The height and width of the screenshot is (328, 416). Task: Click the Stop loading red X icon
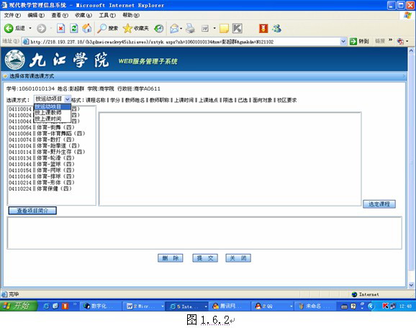click(60, 28)
